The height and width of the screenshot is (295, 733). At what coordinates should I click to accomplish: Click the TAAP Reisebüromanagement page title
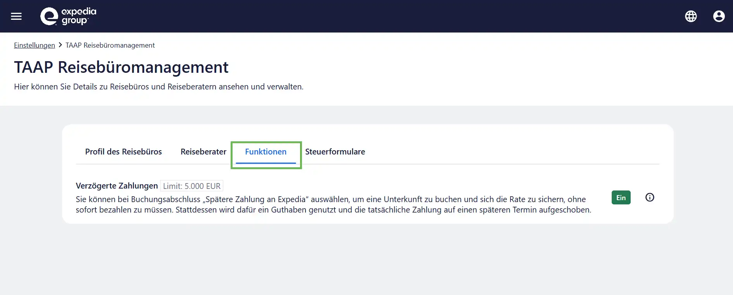point(121,67)
